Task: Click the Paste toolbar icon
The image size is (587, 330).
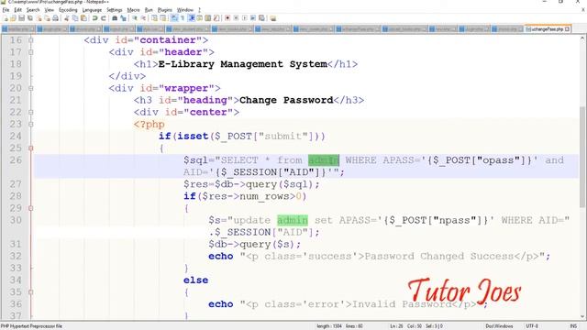Action: 83,18
